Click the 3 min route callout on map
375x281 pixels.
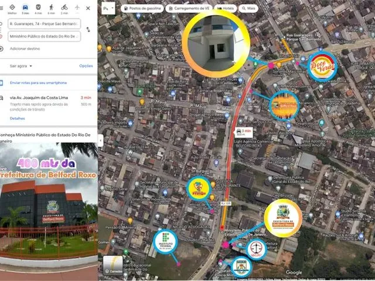pos(244,133)
